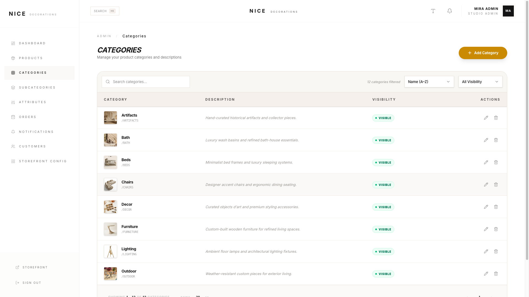Open Notifications in sidebar
Screen dimensions: 529x297
39,132
